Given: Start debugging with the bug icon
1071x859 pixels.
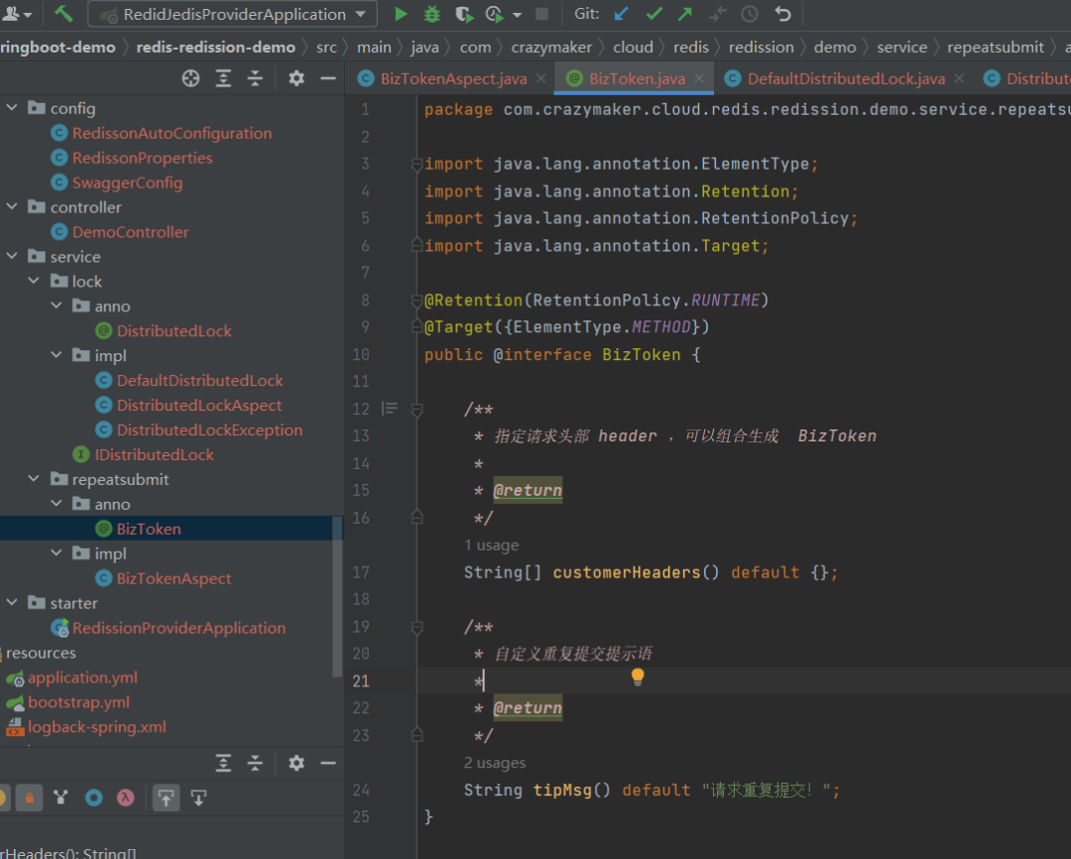Looking at the screenshot, I should click(431, 14).
